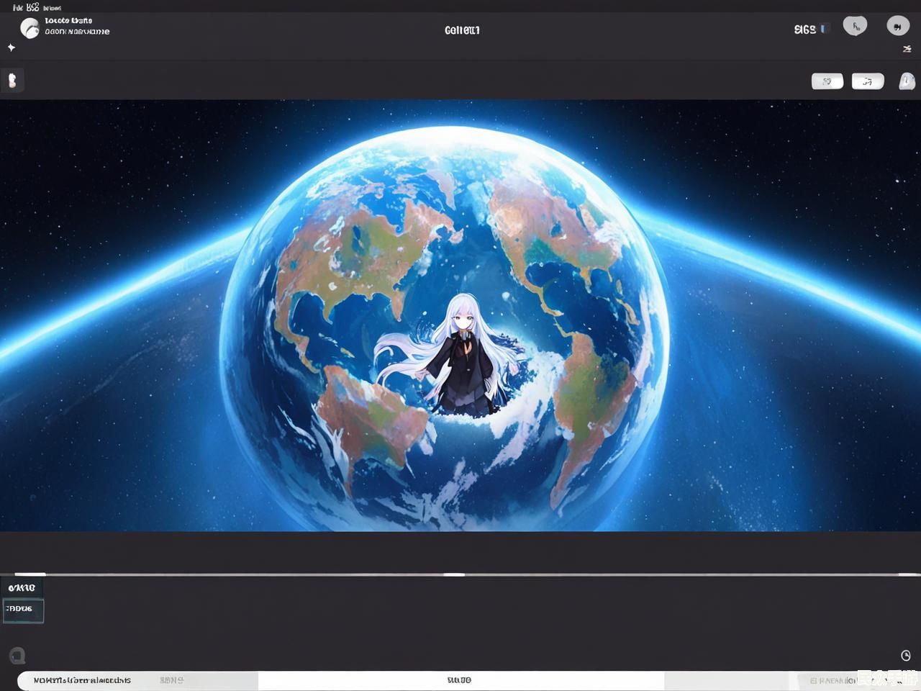Toggle the small blue indicator beside SIGS
The width and height of the screenshot is (921, 691).
point(824,29)
